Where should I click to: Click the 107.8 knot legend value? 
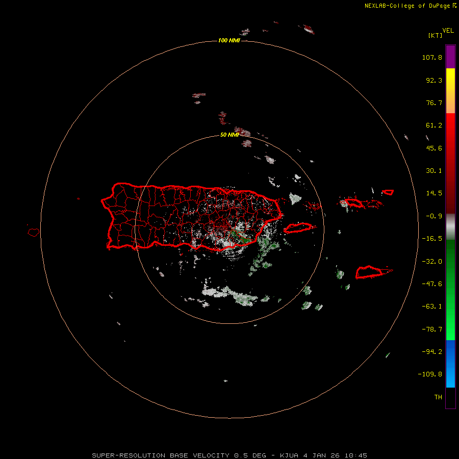[432, 57]
